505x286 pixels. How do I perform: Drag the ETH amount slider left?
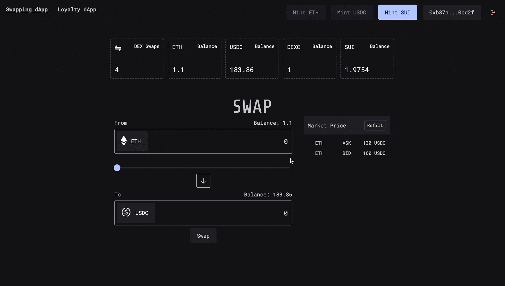[117, 167]
